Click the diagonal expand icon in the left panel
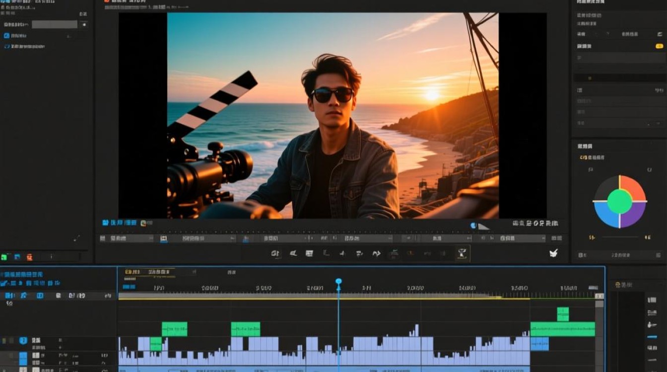 click(76, 239)
